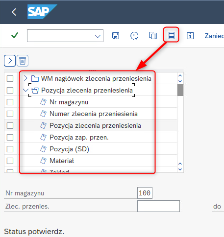Image resolution: width=224 pixels, height=237 pixels.
Task: Tick the checkbox beside Materiał row
Action: (10, 161)
